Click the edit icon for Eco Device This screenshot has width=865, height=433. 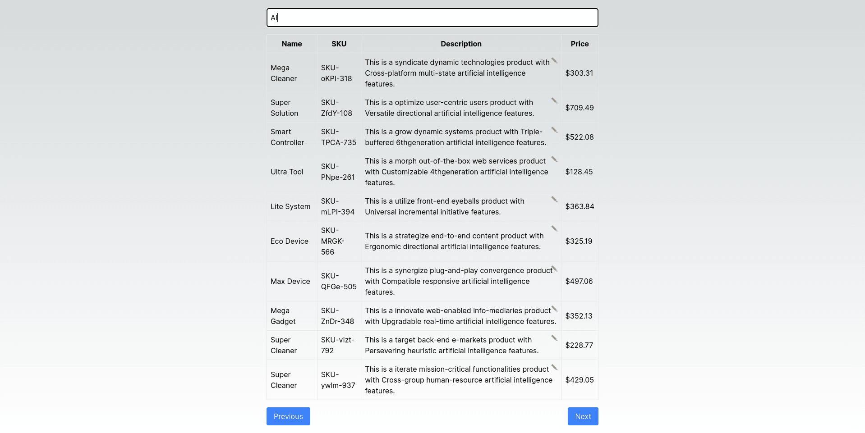(x=554, y=228)
